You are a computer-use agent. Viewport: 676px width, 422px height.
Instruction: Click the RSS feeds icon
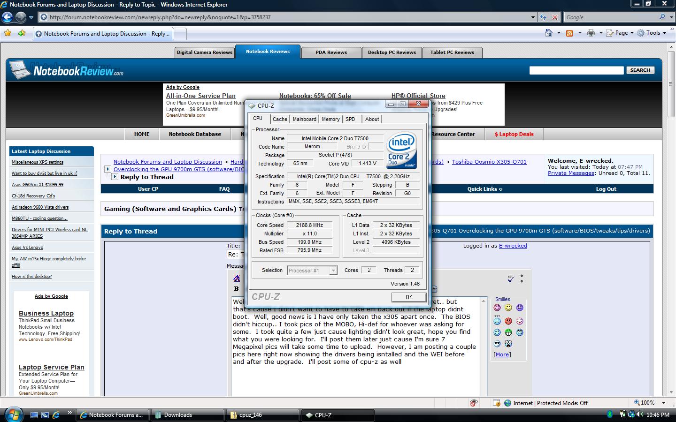pos(569,33)
